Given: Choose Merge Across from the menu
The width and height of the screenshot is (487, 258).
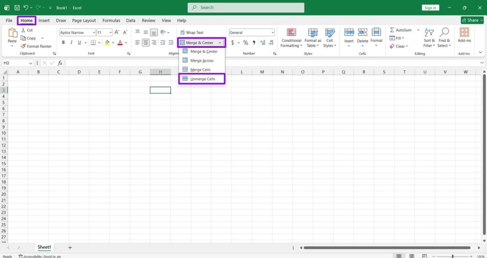Looking at the screenshot, I should (202, 60).
